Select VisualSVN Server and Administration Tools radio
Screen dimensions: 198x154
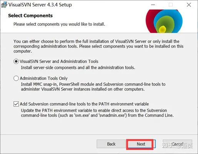pyautogui.click(x=16, y=62)
